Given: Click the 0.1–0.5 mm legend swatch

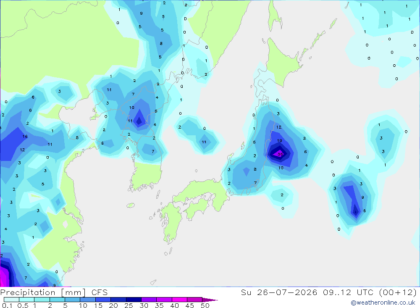Looking at the screenshot, I should [x=11, y=300].
